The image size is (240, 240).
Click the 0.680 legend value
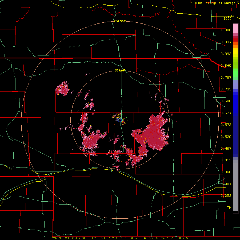226,101
